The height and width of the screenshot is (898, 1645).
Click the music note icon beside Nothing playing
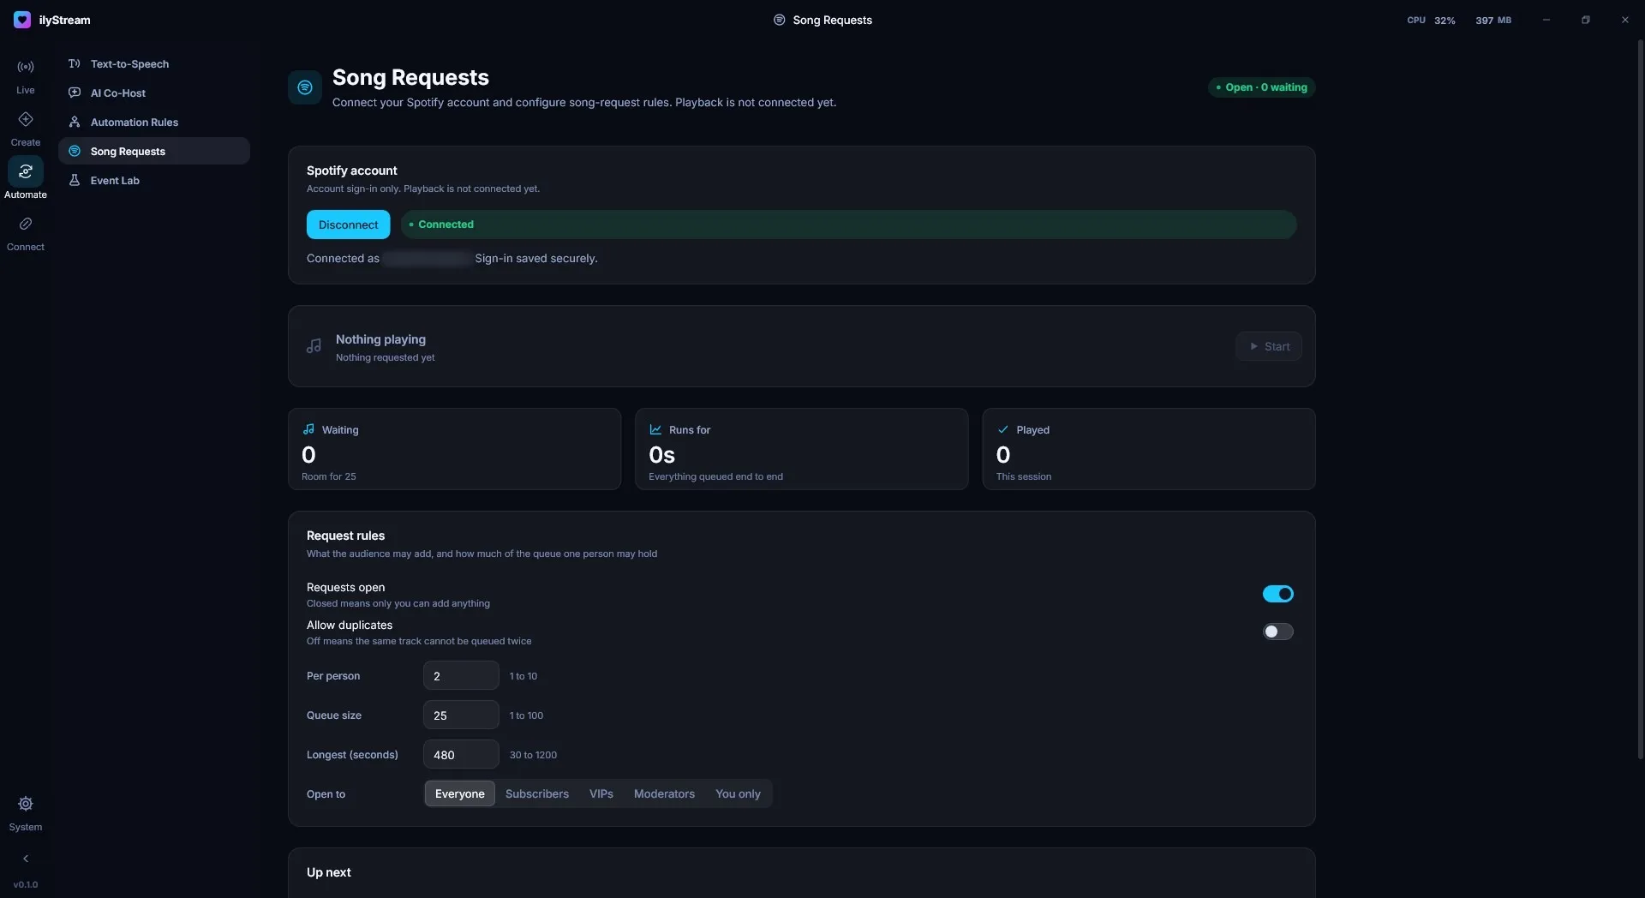314,346
